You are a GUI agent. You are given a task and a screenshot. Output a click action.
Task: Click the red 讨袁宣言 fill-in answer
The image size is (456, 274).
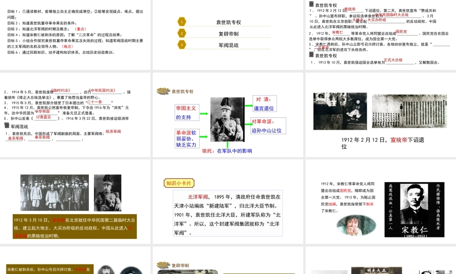pos(43,117)
